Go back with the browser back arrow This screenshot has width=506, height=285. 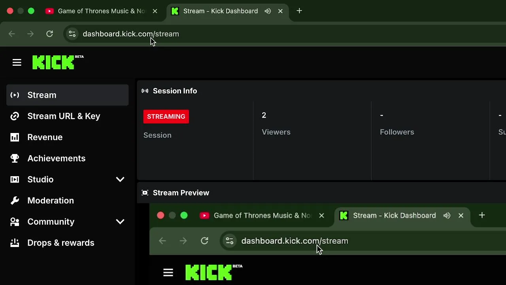click(x=12, y=34)
